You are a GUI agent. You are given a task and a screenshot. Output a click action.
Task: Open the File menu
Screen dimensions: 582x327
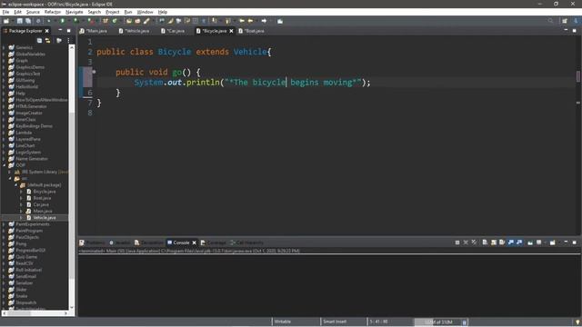[5, 12]
